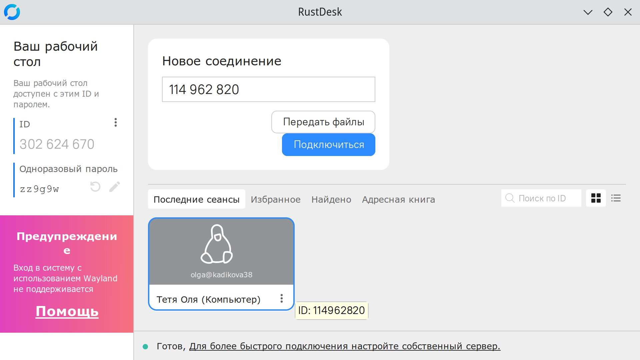Viewport: 640px width, 360px height.
Task: Click the RustDesk logo icon
Action: coord(12,12)
